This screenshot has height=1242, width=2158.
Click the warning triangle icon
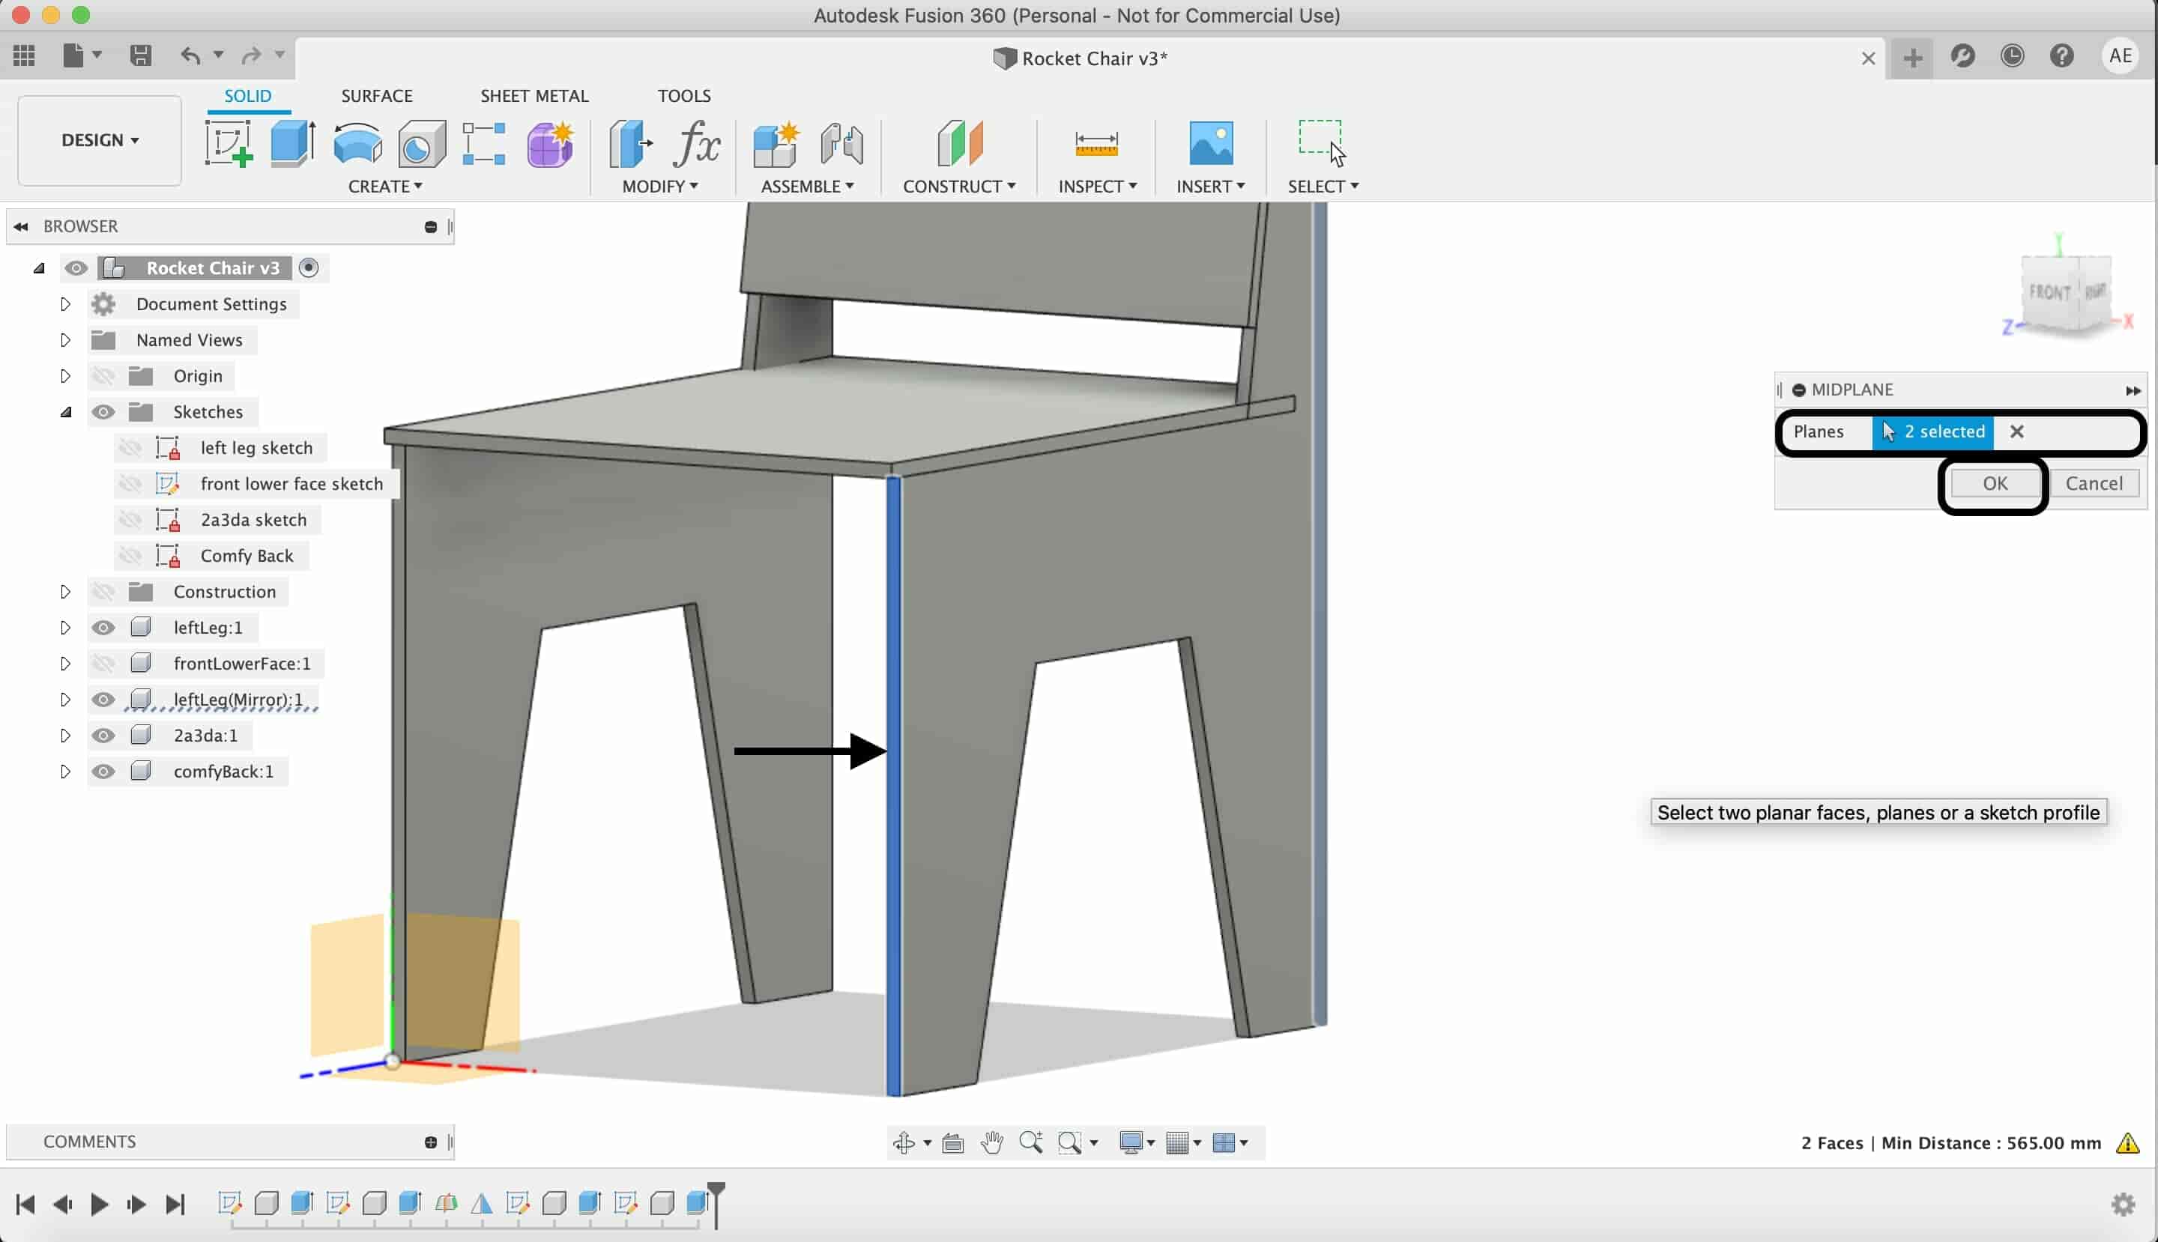[2128, 1143]
